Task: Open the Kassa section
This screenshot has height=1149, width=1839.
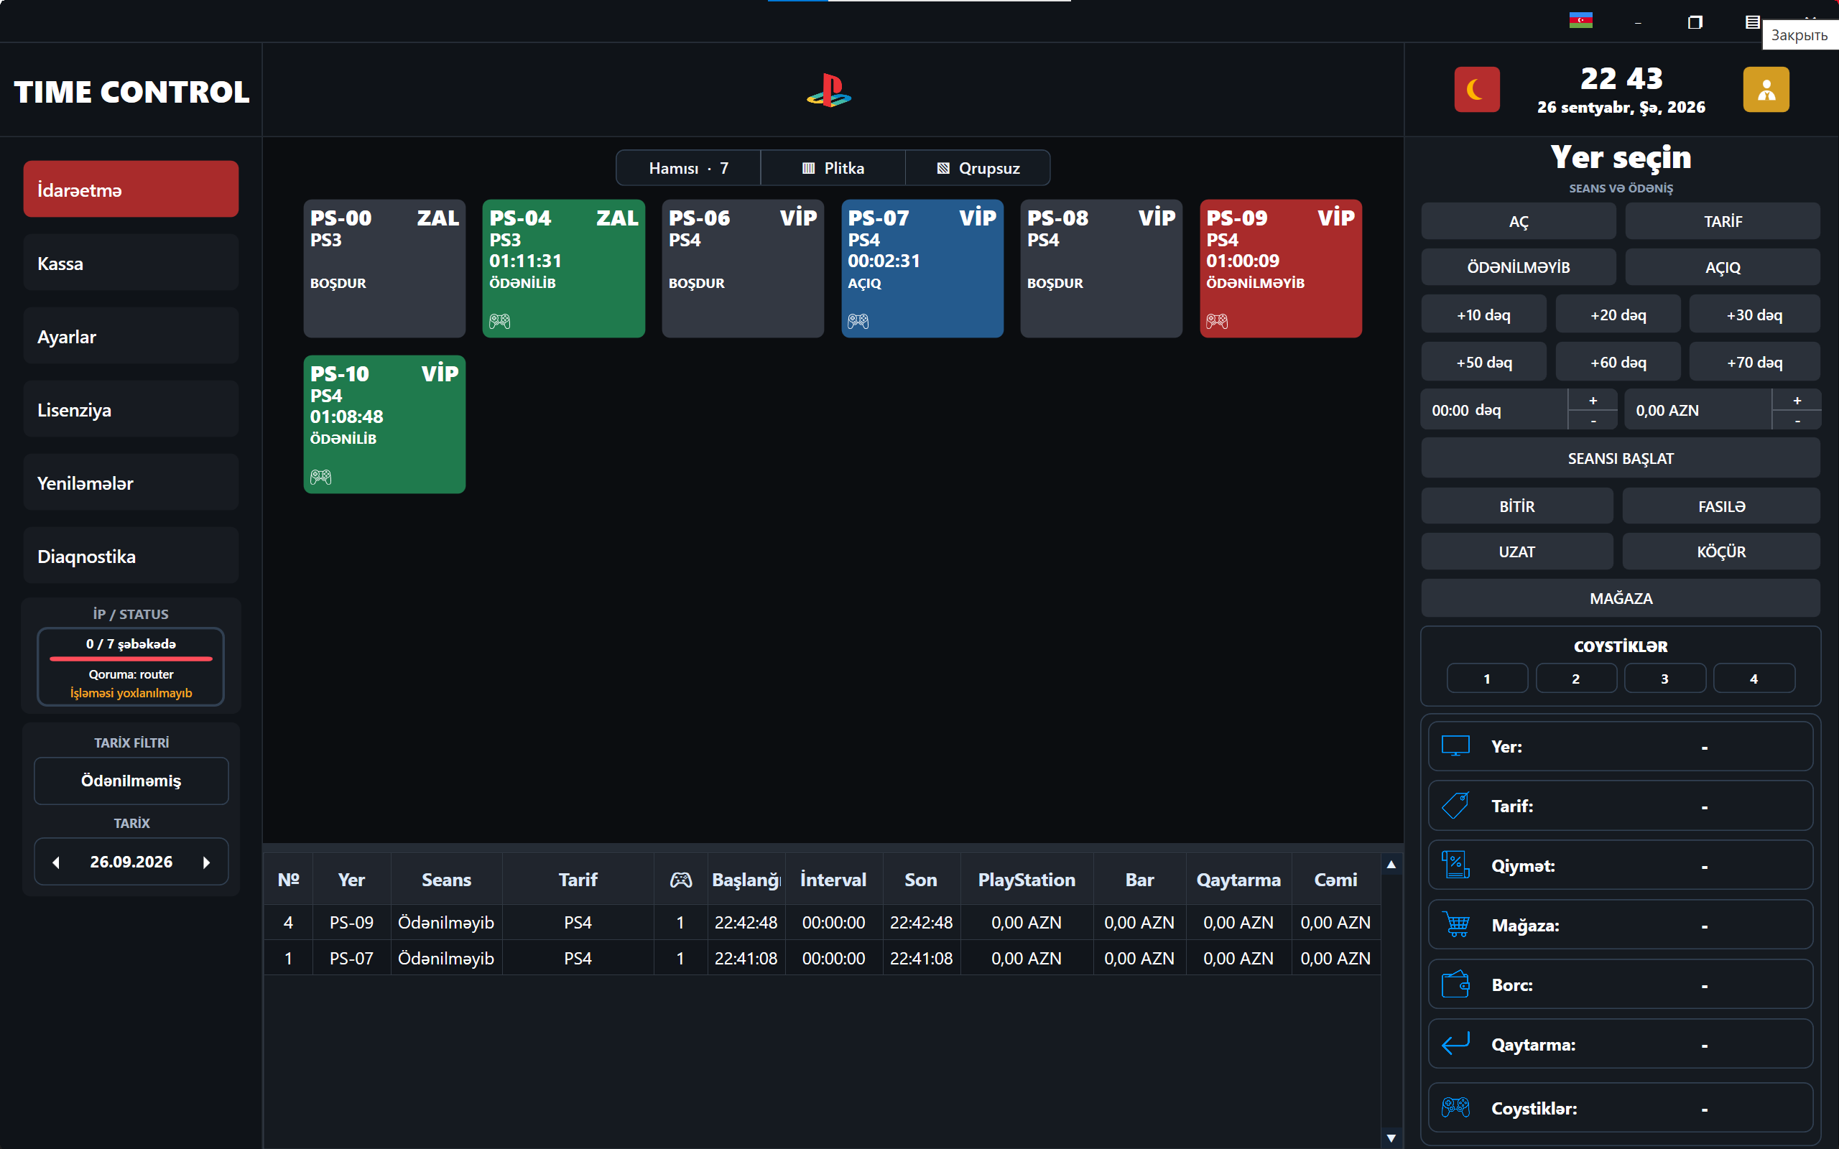Action: click(x=131, y=263)
